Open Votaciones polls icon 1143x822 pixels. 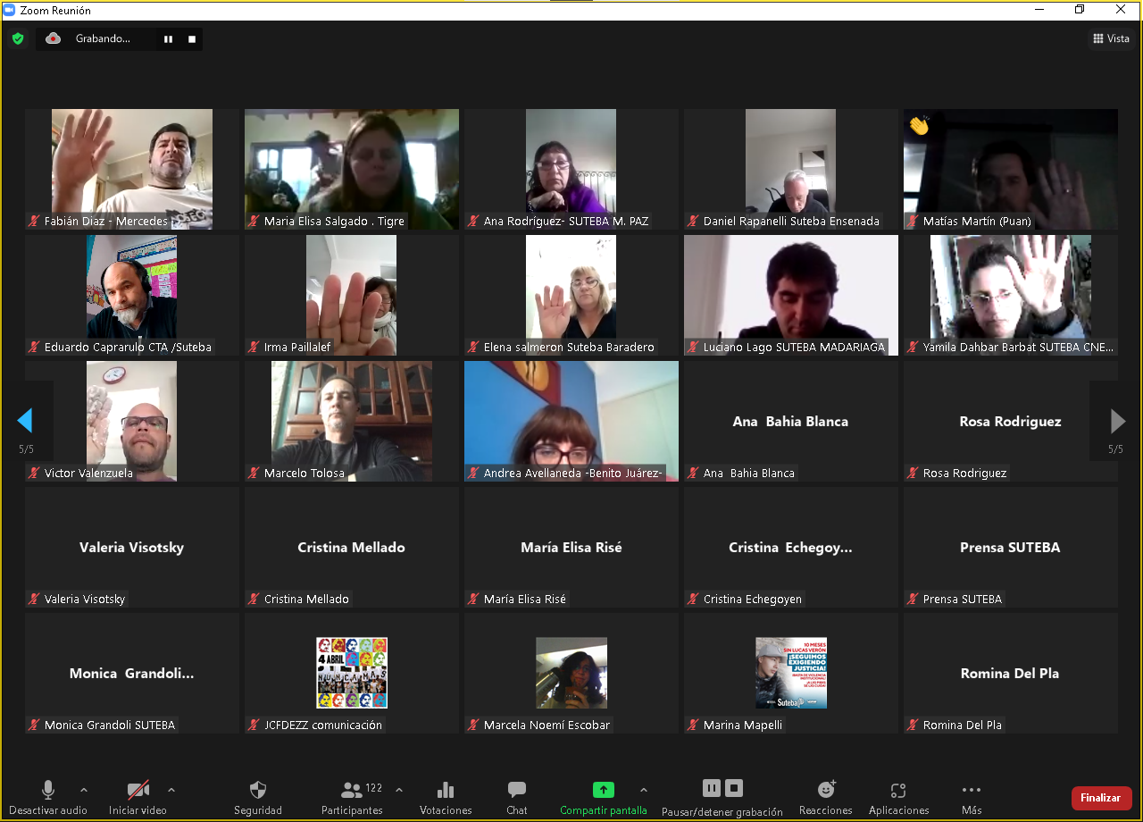tap(445, 791)
